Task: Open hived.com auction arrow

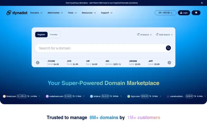Action: 39,96
